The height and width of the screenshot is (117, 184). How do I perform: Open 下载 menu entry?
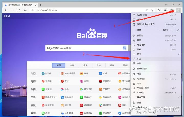(156, 50)
